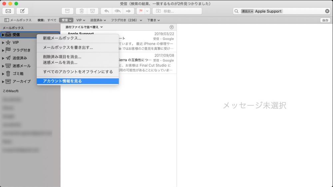Select the VIP star mailbox

point(16,43)
